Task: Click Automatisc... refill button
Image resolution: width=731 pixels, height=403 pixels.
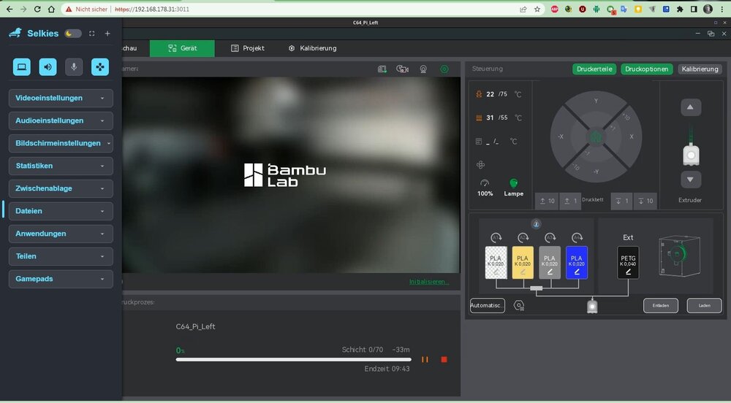Action: 487,306
